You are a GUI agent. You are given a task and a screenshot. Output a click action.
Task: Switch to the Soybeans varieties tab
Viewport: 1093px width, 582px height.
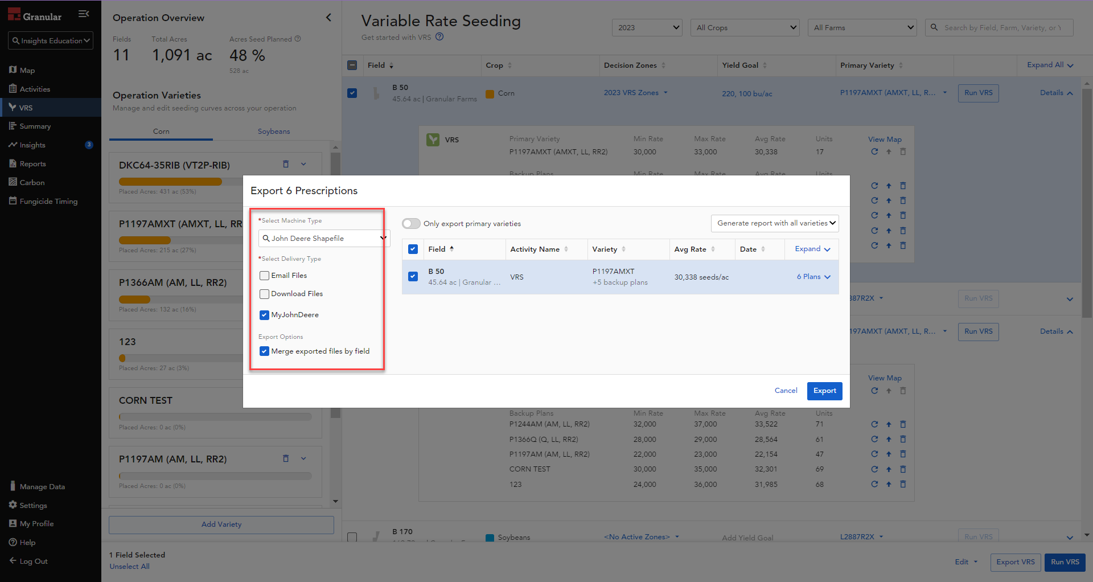(x=274, y=132)
